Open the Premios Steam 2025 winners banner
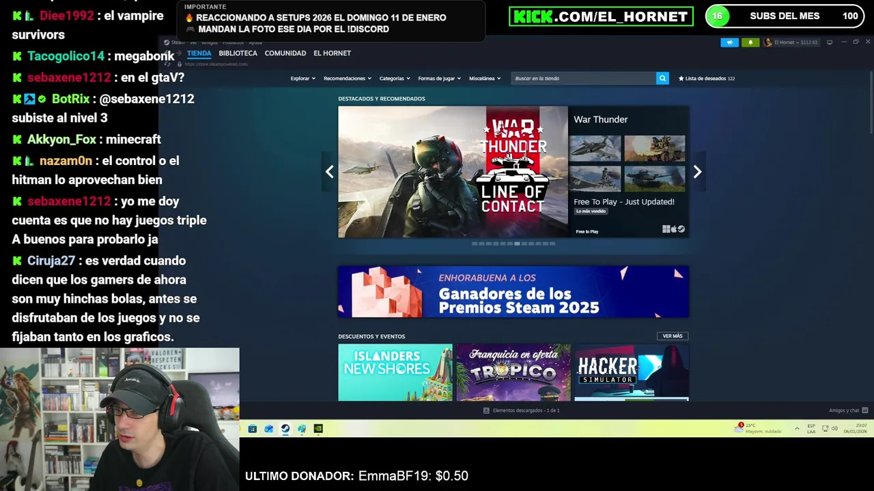874x491 pixels. [x=513, y=292]
